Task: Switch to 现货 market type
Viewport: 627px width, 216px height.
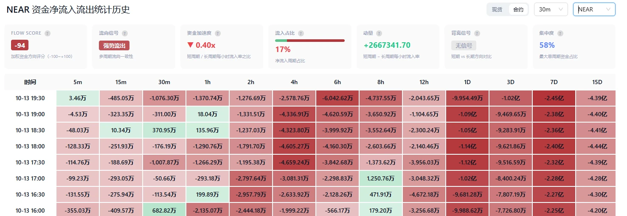Action: (497, 9)
